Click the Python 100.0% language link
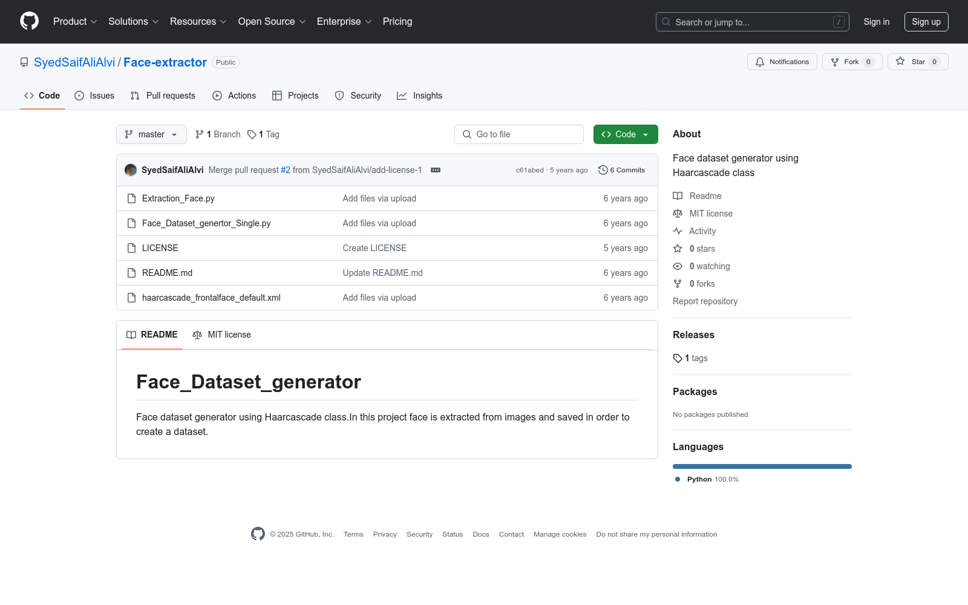Image resolution: width=968 pixels, height=605 pixels. tap(707, 479)
